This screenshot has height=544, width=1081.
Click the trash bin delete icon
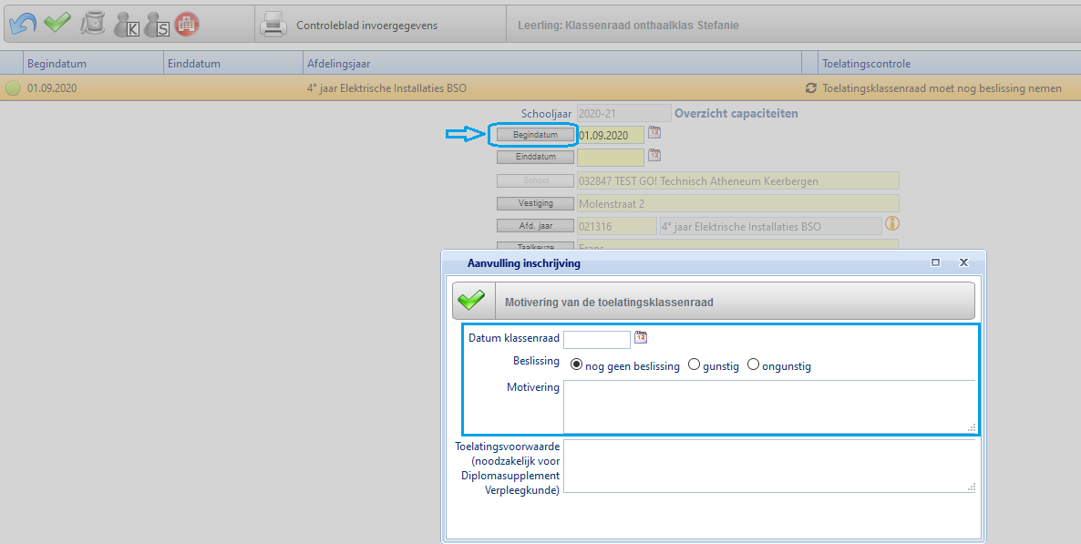pos(92,24)
